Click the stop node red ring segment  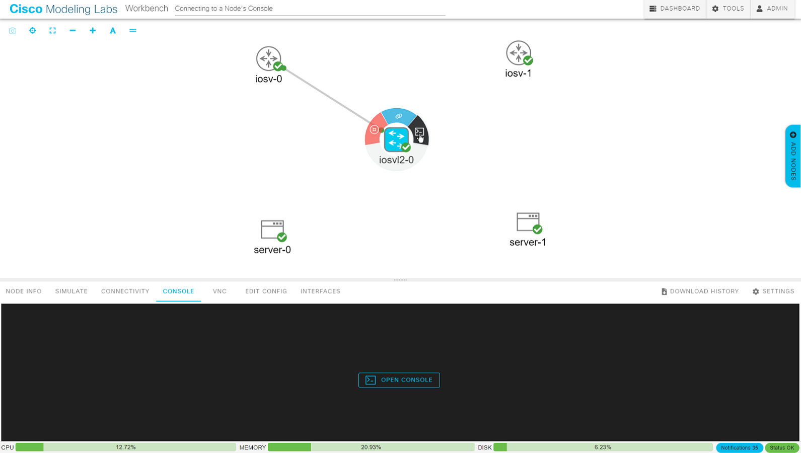pos(374,130)
